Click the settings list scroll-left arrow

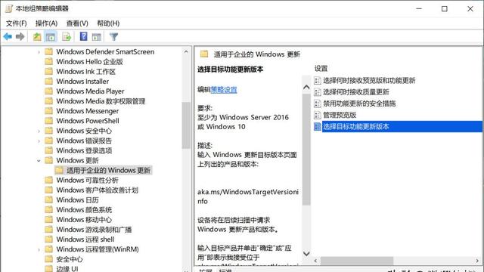(315, 261)
